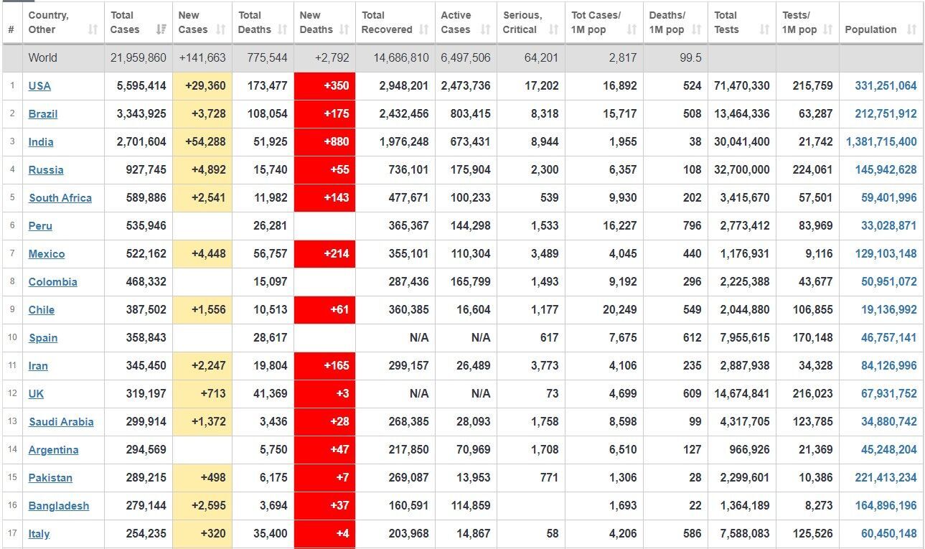Open Saudi Arabia country link
Viewport: 925px width, 549px height.
click(x=61, y=422)
